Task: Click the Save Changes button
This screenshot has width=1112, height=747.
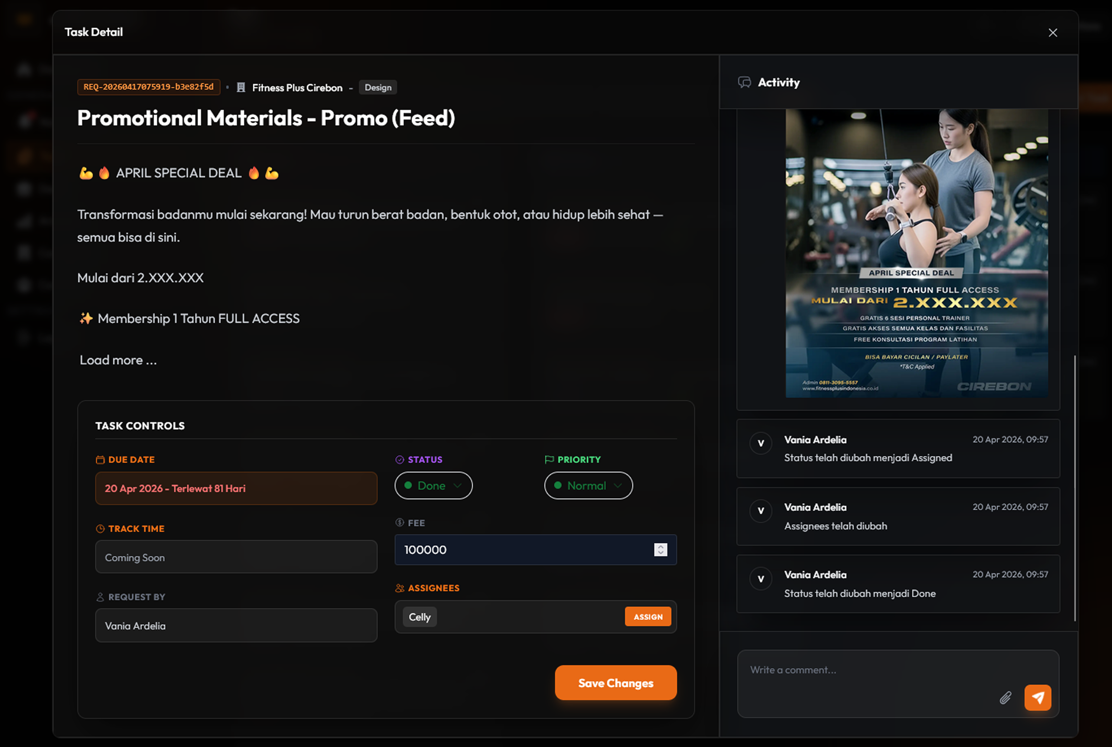Action: click(616, 683)
